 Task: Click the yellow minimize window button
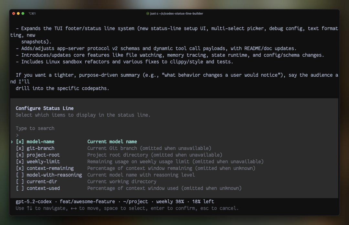[x=18, y=14]
